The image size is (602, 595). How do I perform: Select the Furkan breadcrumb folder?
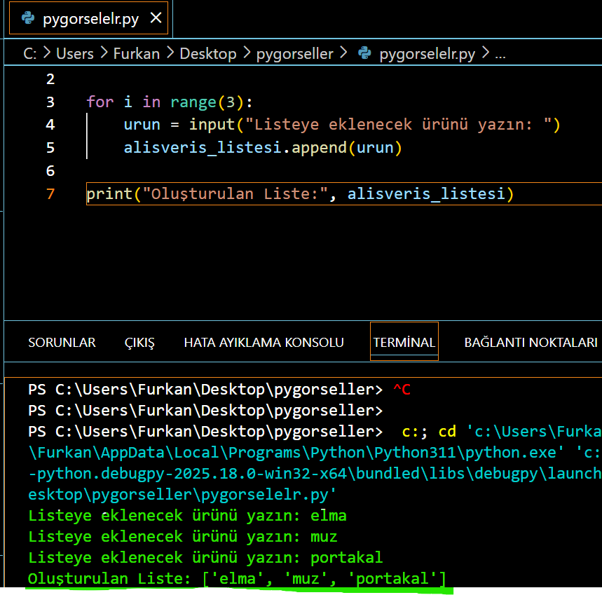tap(136, 54)
